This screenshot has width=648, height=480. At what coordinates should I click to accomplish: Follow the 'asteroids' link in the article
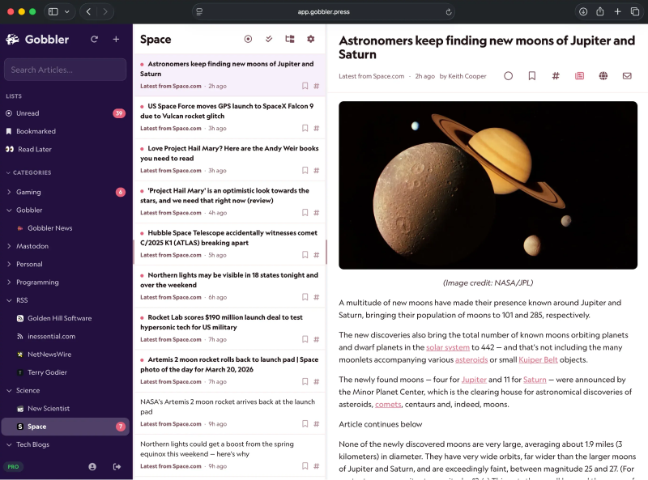471,359
